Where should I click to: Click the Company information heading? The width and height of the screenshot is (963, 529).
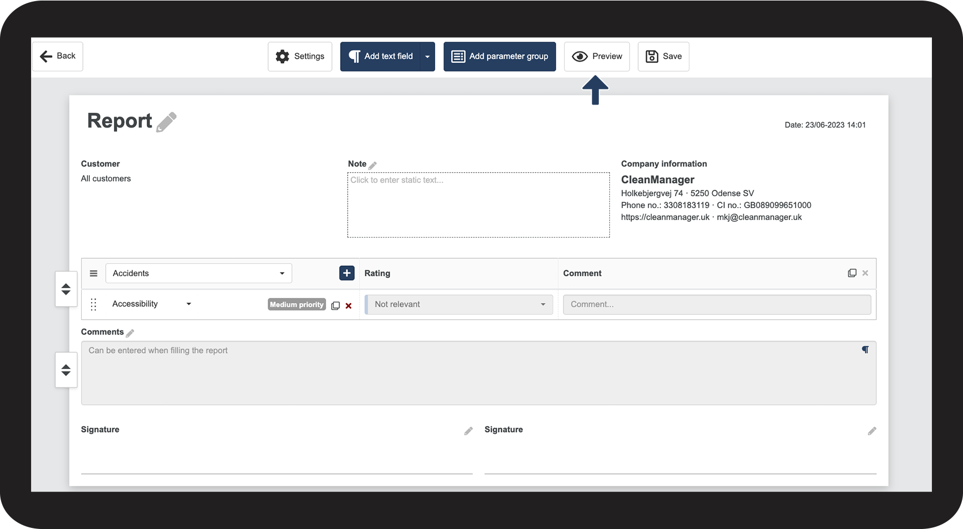click(x=664, y=164)
